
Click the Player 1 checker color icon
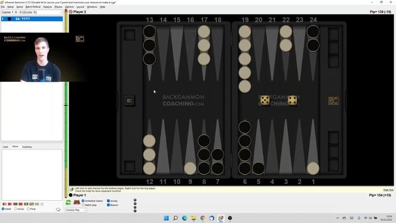[x=71, y=195]
